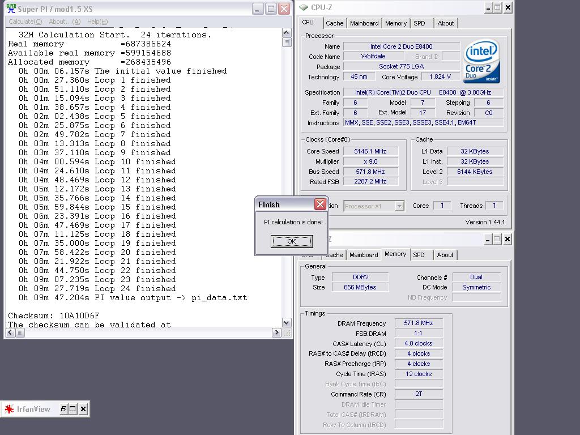Viewport: 580px width, 435px height.
Task: Click the Rated FSB 2287.2 MHz field
Action: pos(370,182)
